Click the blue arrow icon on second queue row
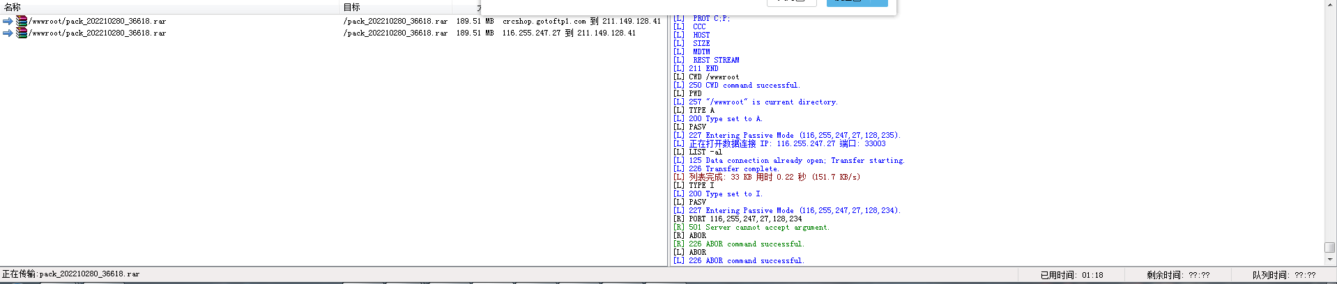This screenshot has height=284, width=1337. pyautogui.click(x=8, y=33)
